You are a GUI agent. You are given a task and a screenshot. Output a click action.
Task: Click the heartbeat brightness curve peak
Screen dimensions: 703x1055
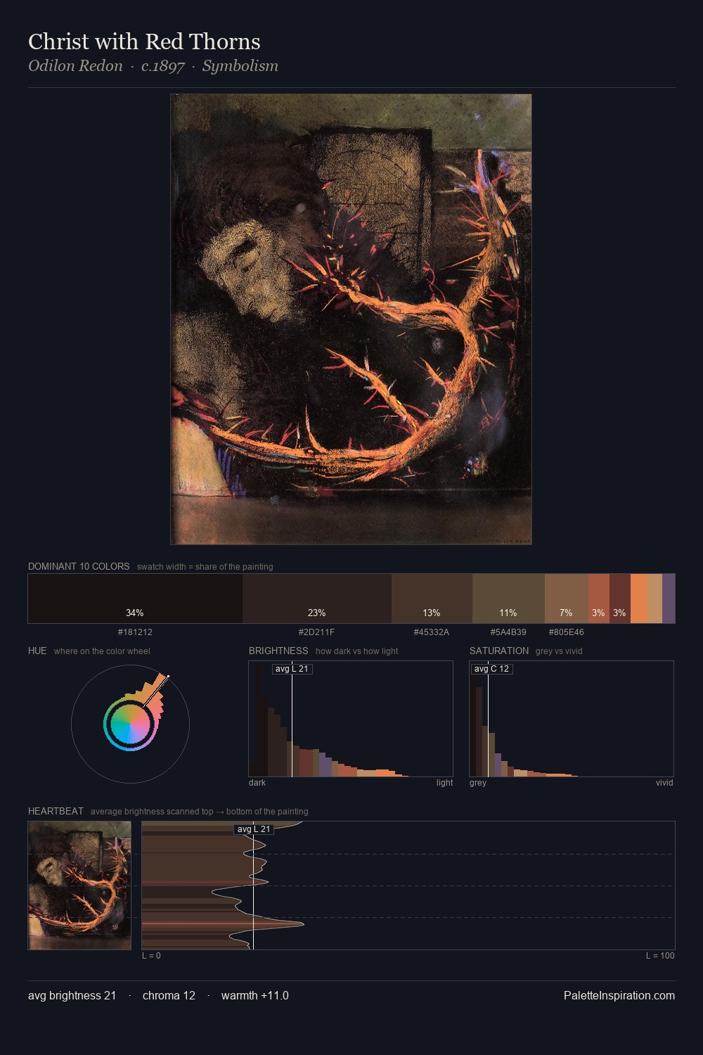point(304,923)
